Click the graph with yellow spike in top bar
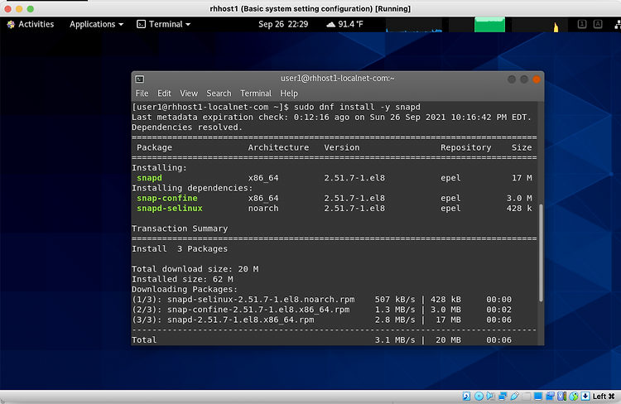This screenshot has height=404, width=621. (x=540, y=25)
